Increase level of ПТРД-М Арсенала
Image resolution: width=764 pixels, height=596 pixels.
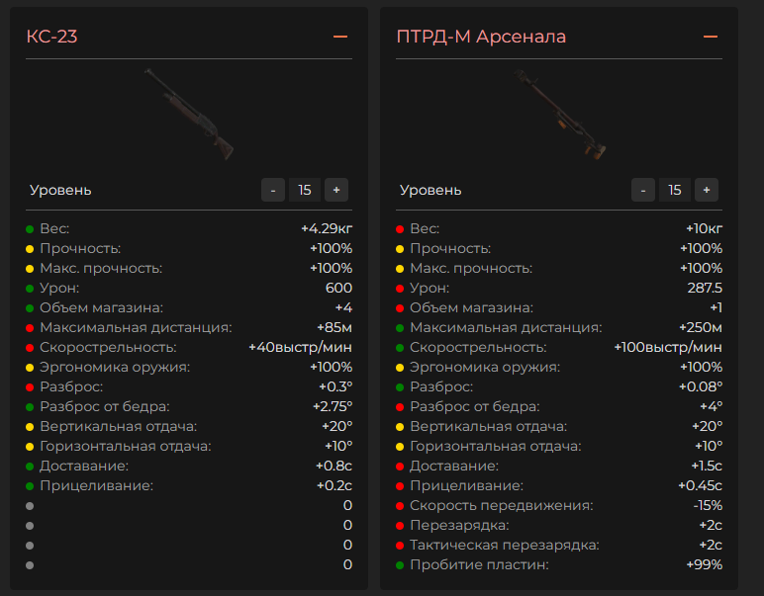706,190
